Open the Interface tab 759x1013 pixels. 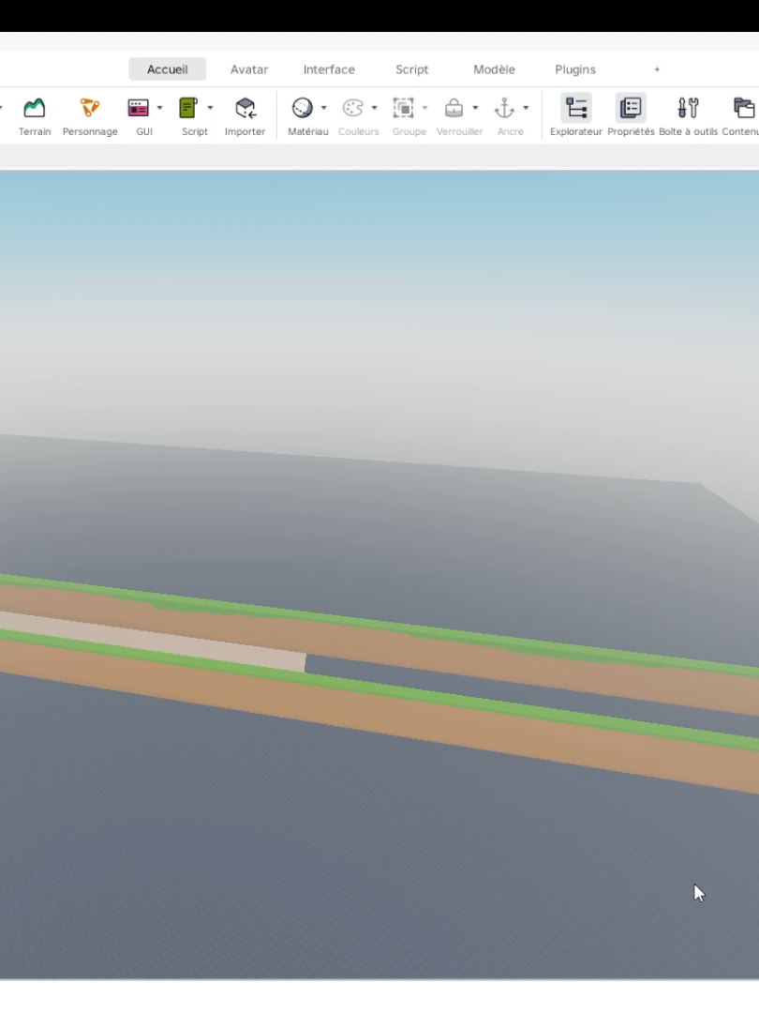point(329,69)
